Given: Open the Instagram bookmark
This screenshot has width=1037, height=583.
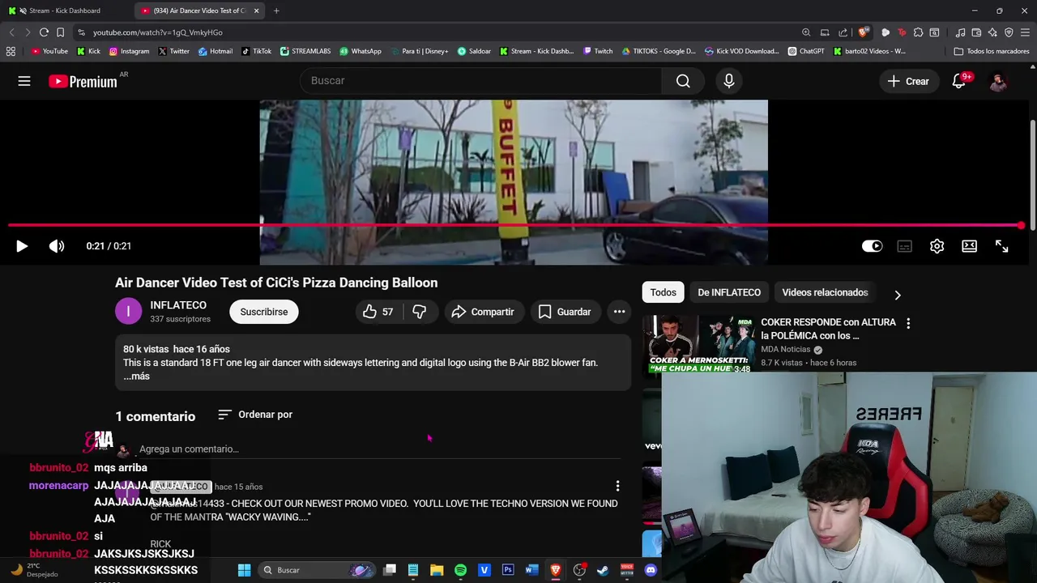Looking at the screenshot, I should [x=130, y=51].
